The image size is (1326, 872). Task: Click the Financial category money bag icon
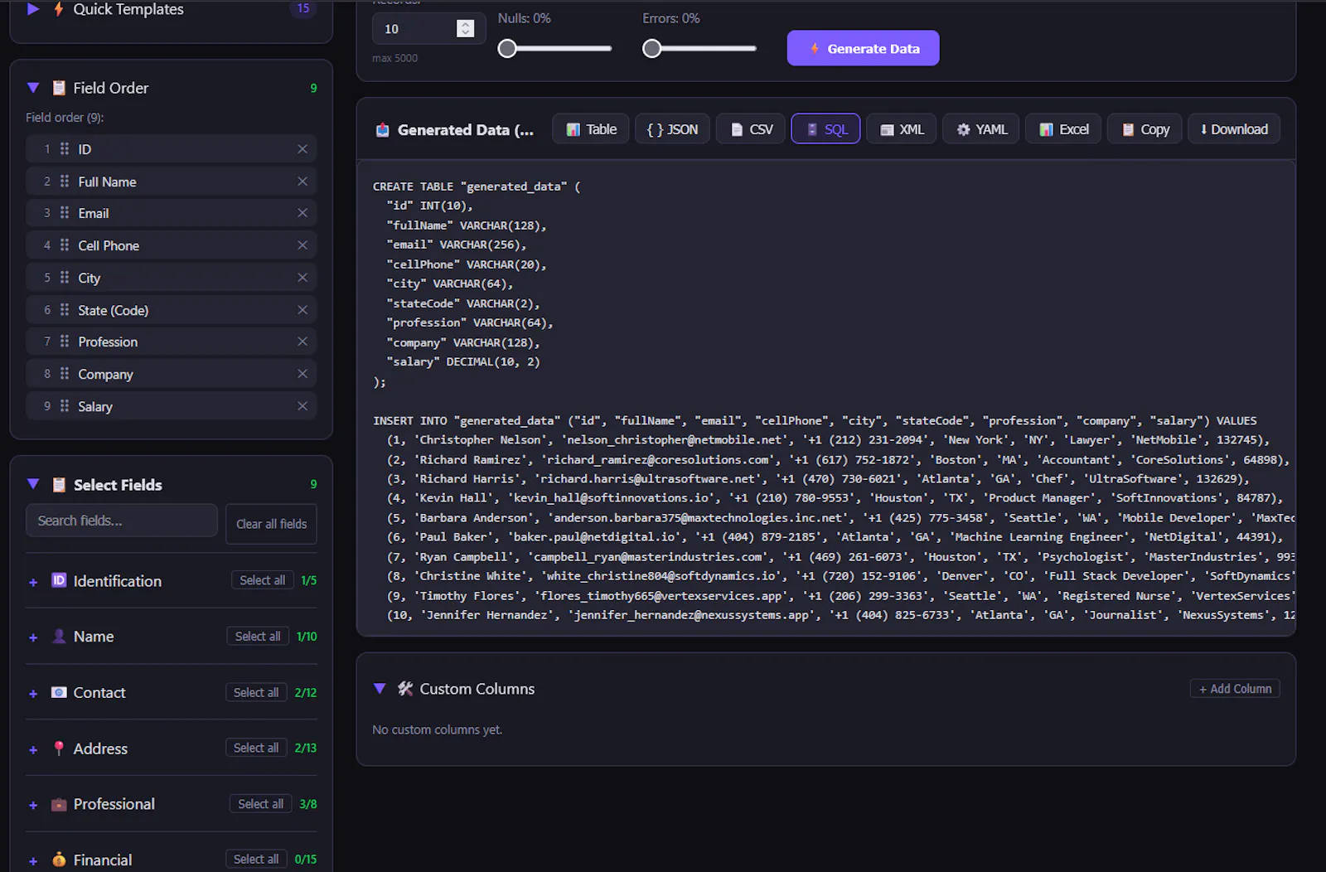(x=59, y=860)
